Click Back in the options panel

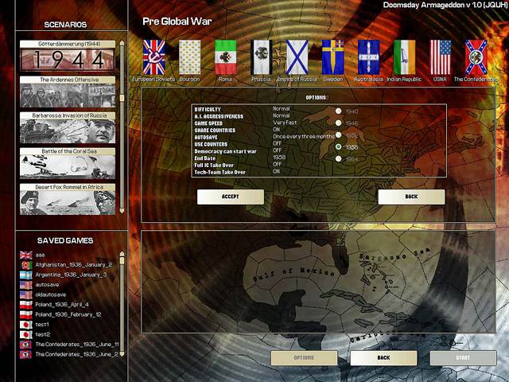[x=411, y=197]
